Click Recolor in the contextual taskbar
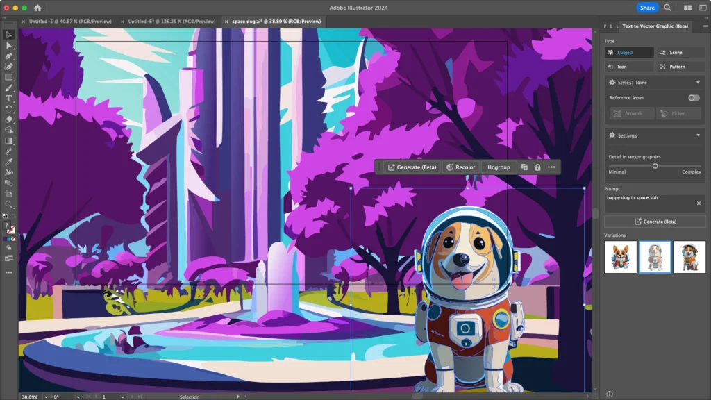Image resolution: width=711 pixels, height=400 pixels. (x=460, y=167)
